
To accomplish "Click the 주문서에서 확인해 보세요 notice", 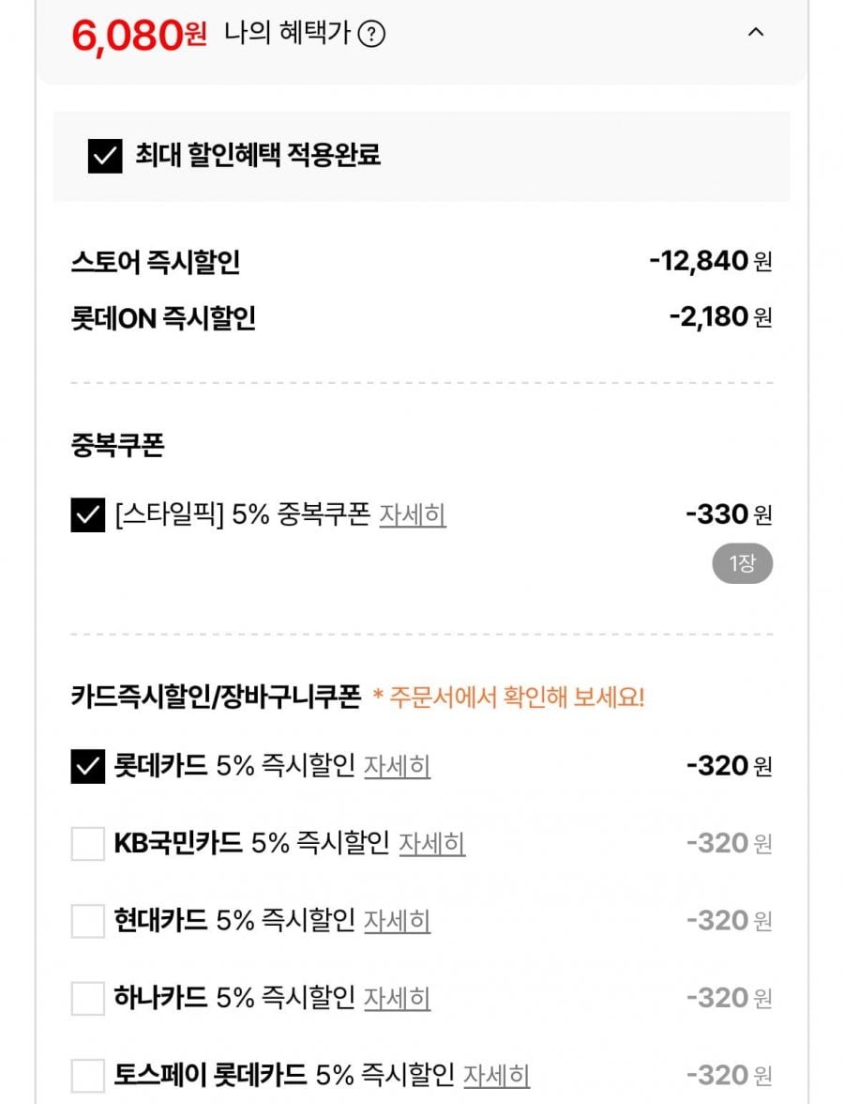I will 509,698.
